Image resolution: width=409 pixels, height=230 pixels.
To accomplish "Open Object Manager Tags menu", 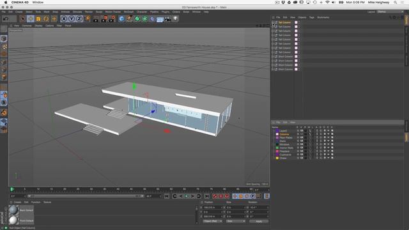I will tap(312, 17).
